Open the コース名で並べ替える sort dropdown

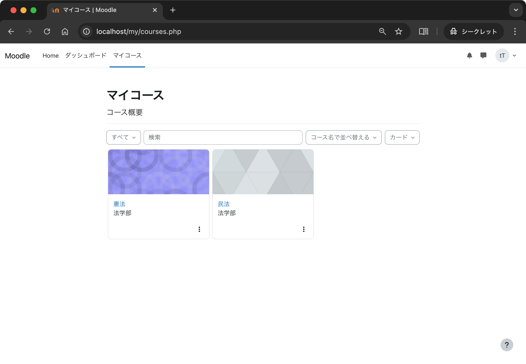pyautogui.click(x=343, y=137)
